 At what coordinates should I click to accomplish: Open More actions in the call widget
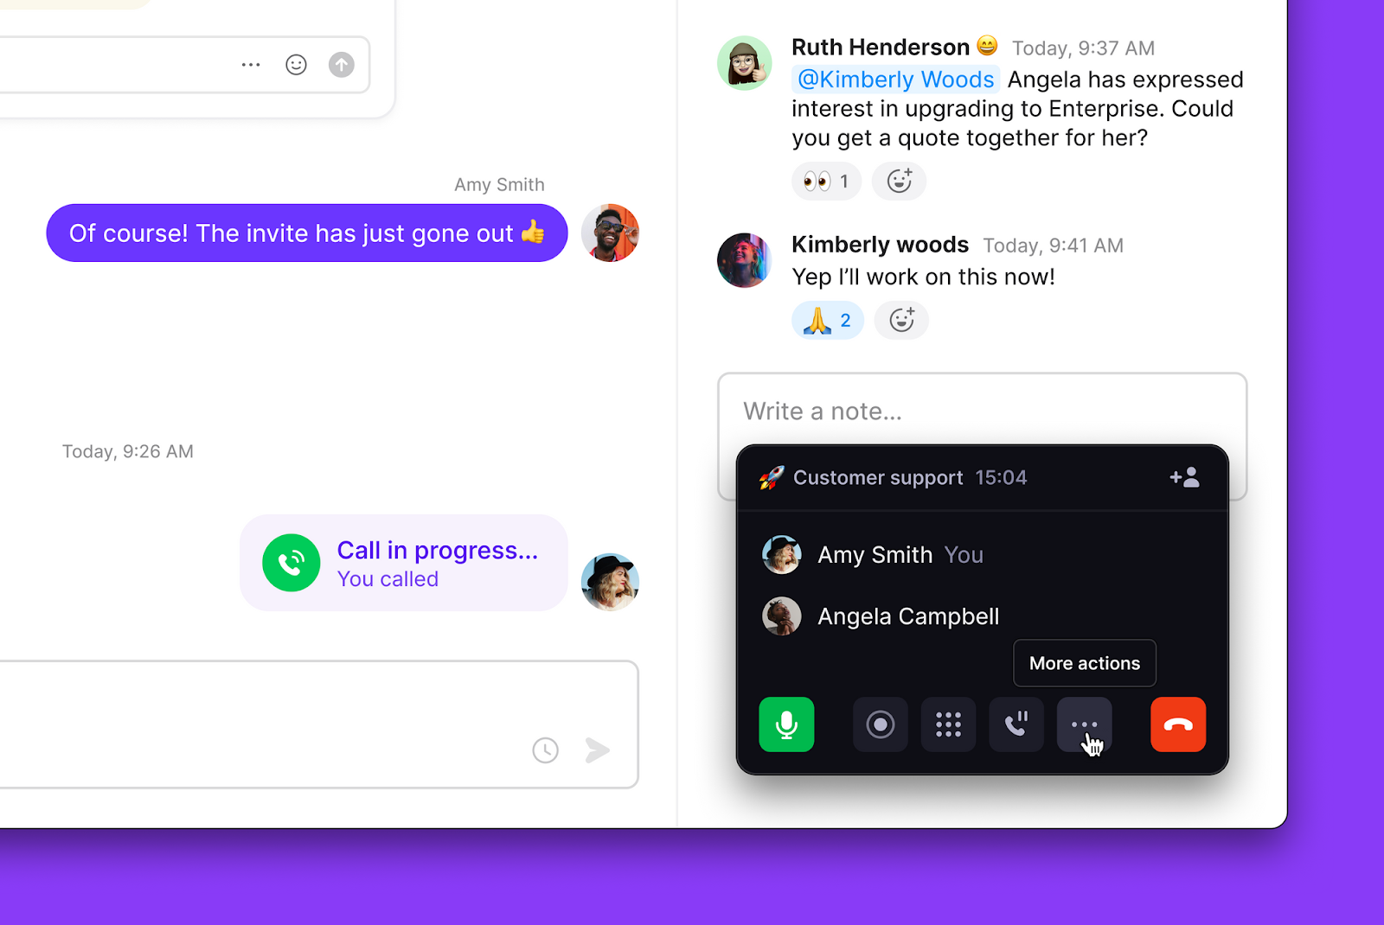tap(1084, 724)
